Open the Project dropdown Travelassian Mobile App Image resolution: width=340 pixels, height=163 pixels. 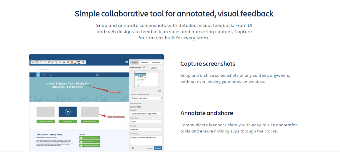[x=146, y=114]
